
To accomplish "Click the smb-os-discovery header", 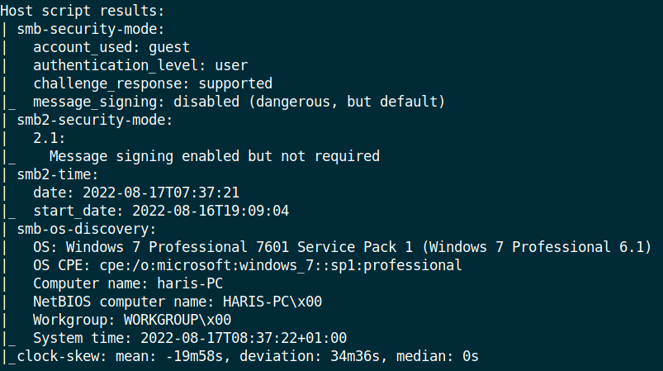I will [x=87, y=229].
